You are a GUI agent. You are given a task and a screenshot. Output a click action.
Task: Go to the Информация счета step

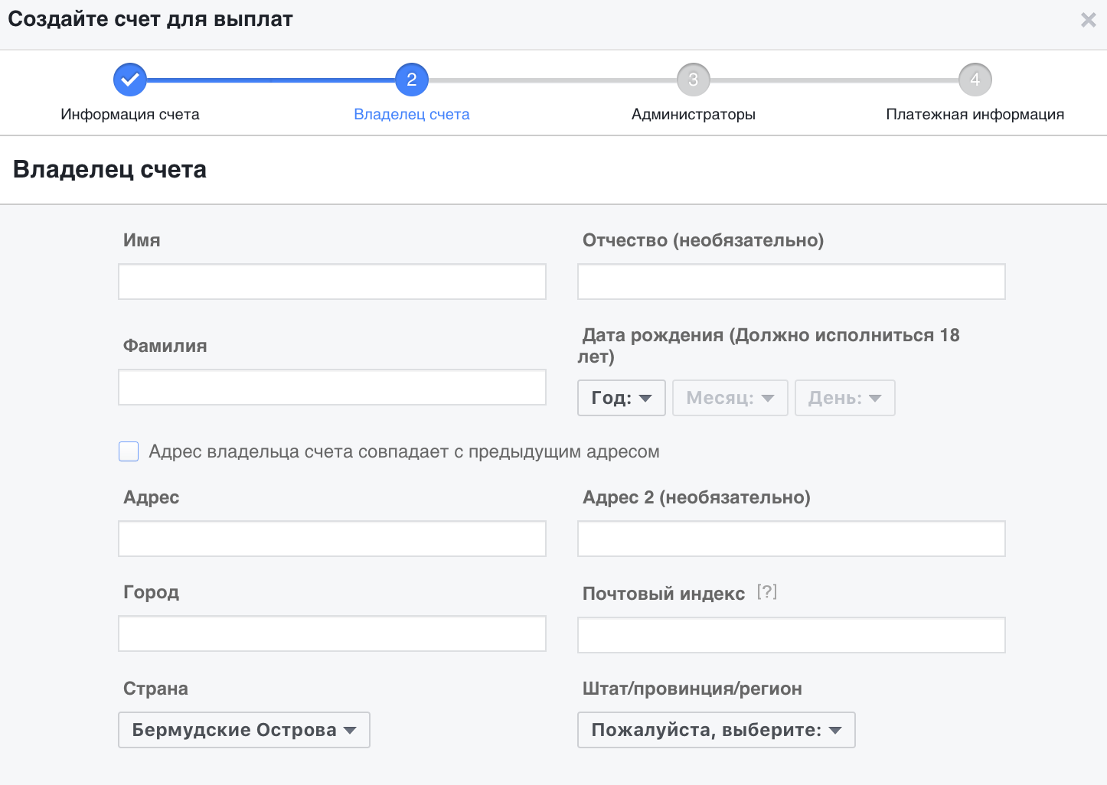[x=130, y=114]
